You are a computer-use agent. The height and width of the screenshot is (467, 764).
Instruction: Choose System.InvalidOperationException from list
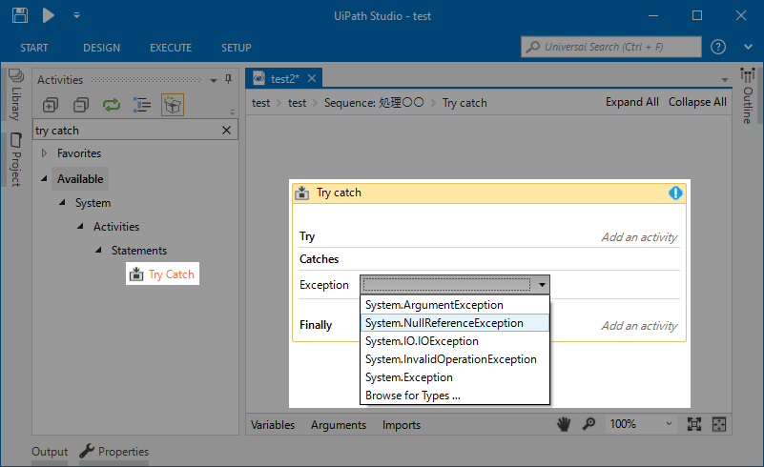[455, 359]
